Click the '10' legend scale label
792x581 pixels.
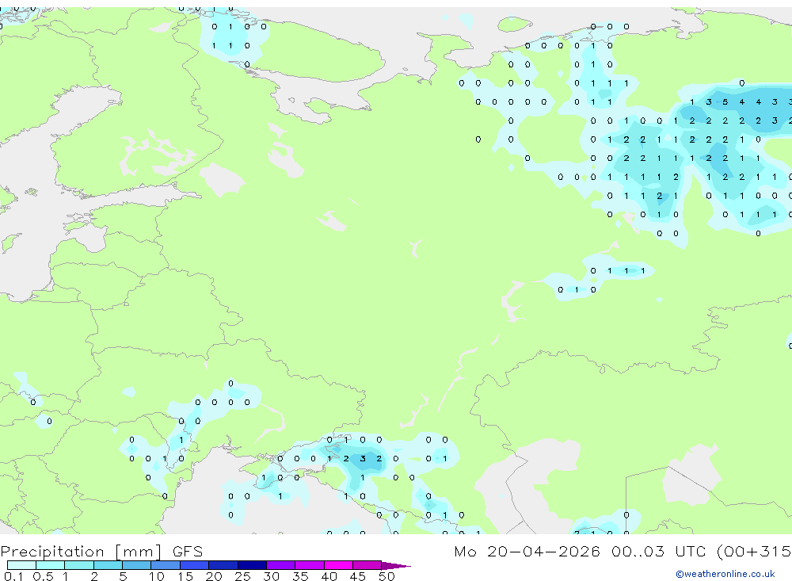tap(157, 576)
